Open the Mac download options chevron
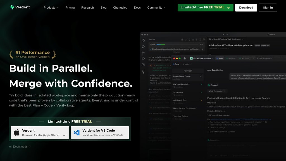The height and width of the screenshot is (161, 286). click(64, 136)
